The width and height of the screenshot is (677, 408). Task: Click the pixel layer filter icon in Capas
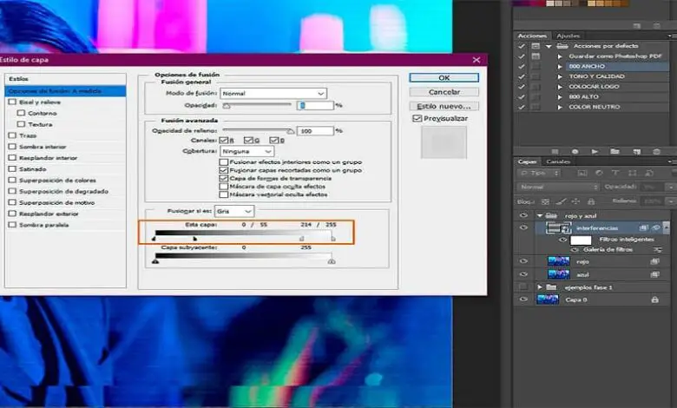[x=582, y=173]
